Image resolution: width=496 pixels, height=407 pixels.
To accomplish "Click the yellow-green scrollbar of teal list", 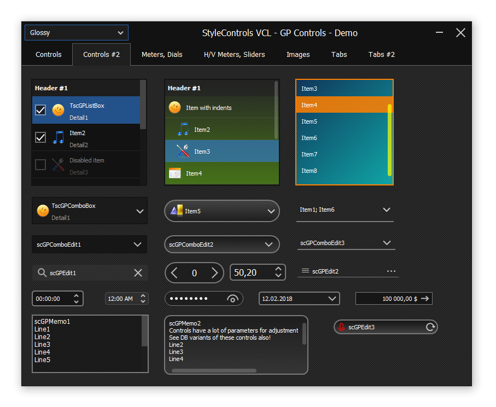I will tap(390, 140).
